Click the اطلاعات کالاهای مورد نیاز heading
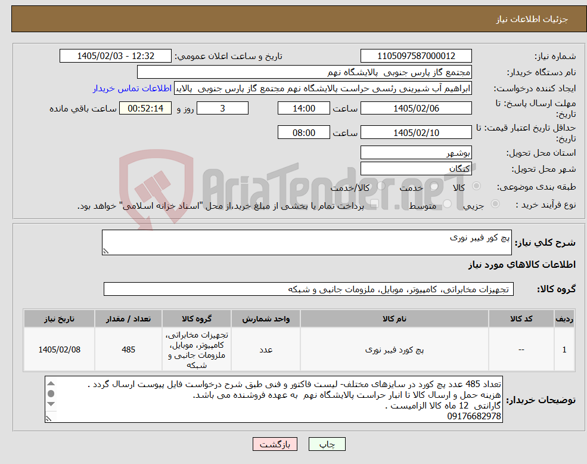 click(522, 265)
